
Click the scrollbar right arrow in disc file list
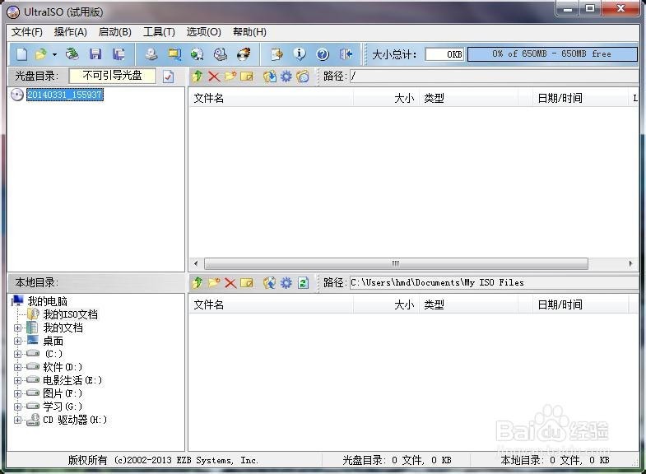click(630, 263)
